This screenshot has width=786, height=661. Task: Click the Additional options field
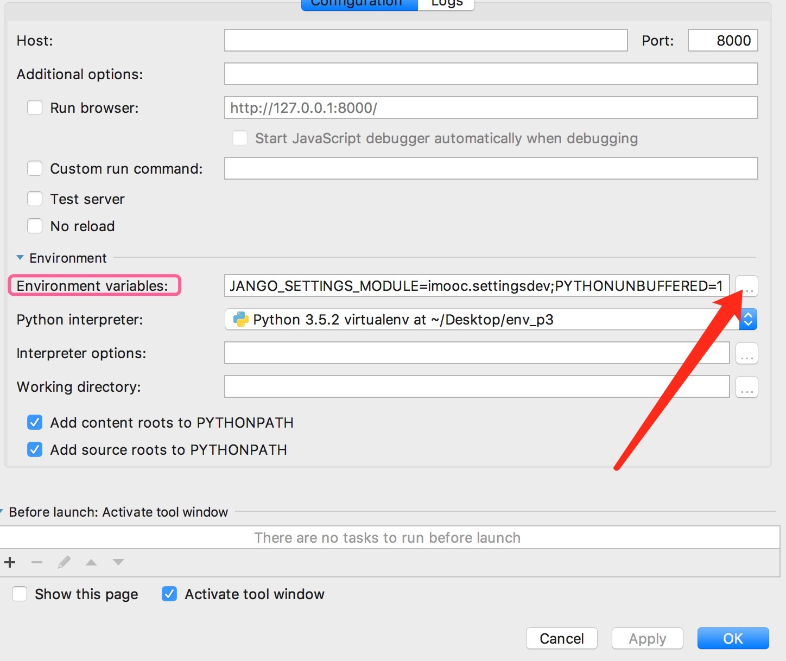click(491, 74)
